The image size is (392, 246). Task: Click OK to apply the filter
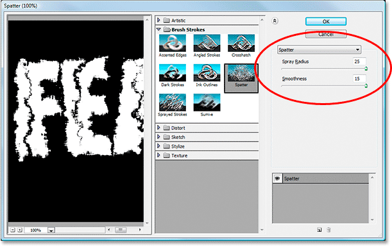click(326, 22)
